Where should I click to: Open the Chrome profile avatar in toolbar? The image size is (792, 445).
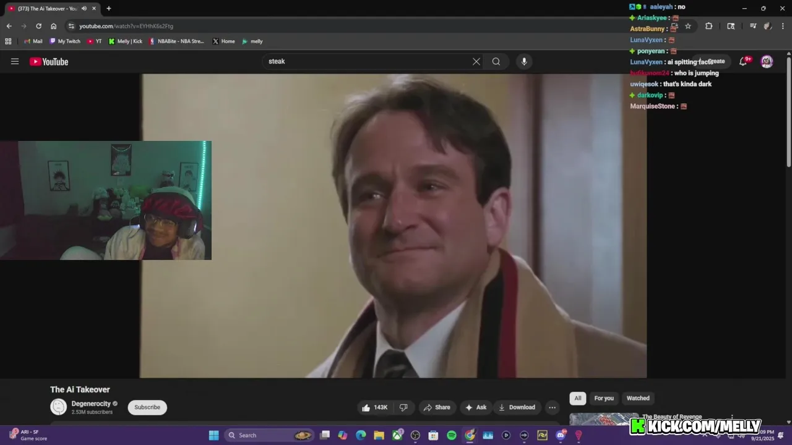tap(767, 26)
